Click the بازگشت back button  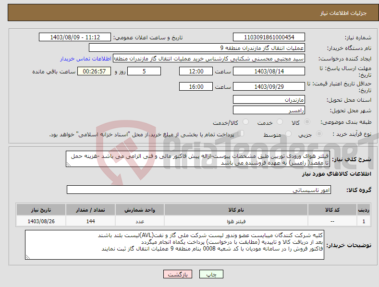click(x=178, y=274)
